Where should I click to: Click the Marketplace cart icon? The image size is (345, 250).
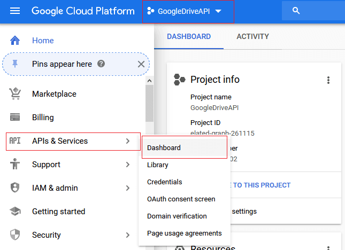[15, 94]
